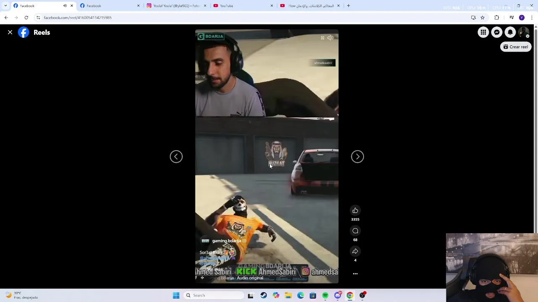Go to the previous reel arrow

tap(176, 156)
